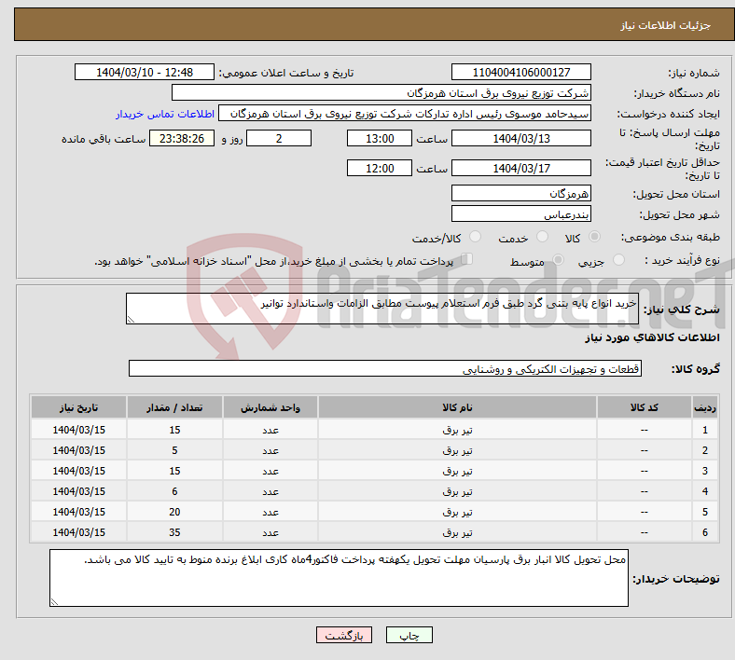Click the تعداد / مقدار column header
Image resolution: width=735 pixels, height=660 pixels.
click(174, 407)
